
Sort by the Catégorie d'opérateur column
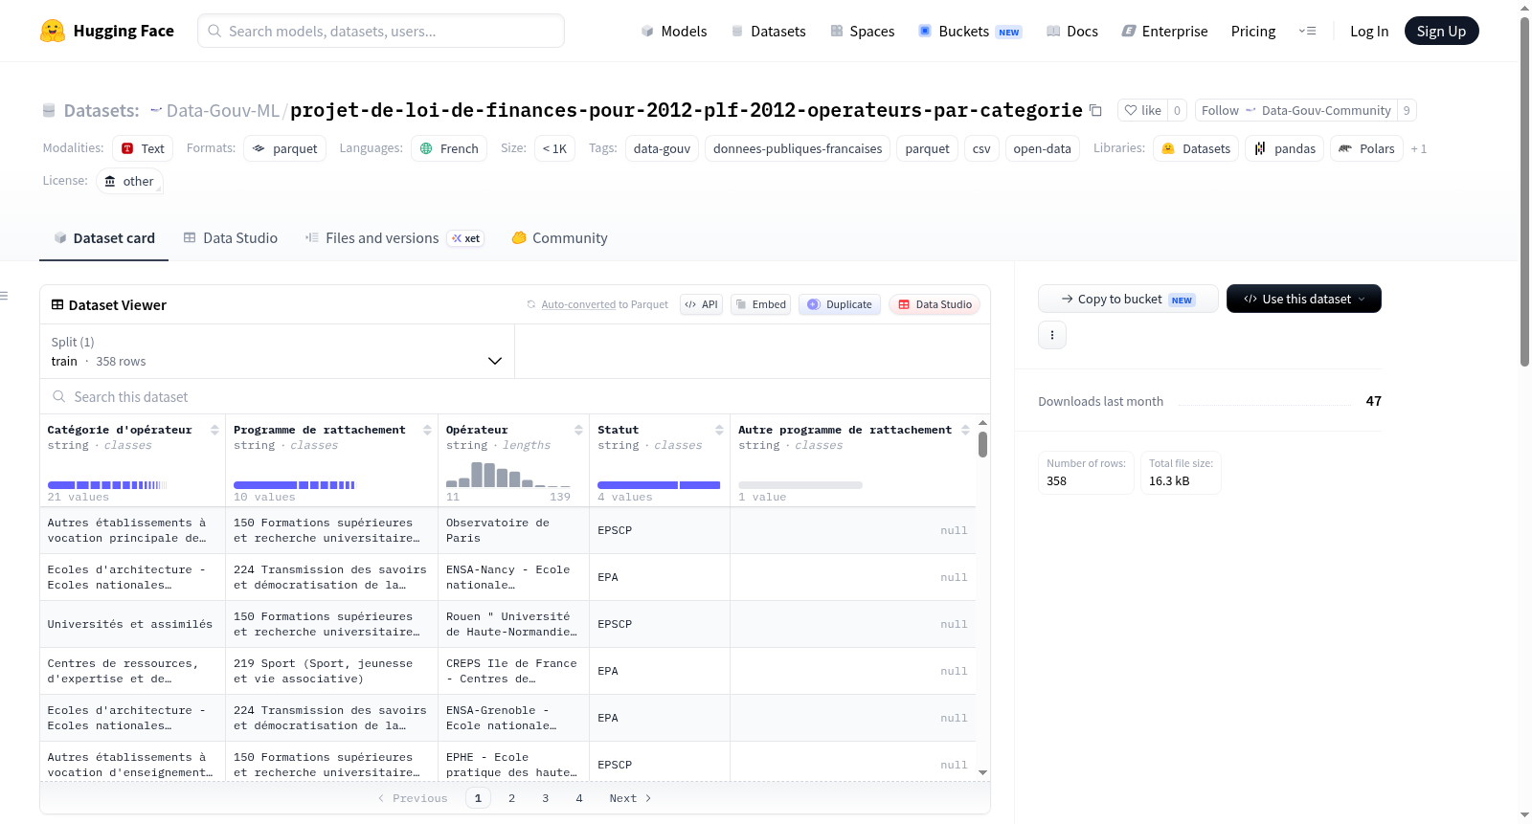click(214, 431)
